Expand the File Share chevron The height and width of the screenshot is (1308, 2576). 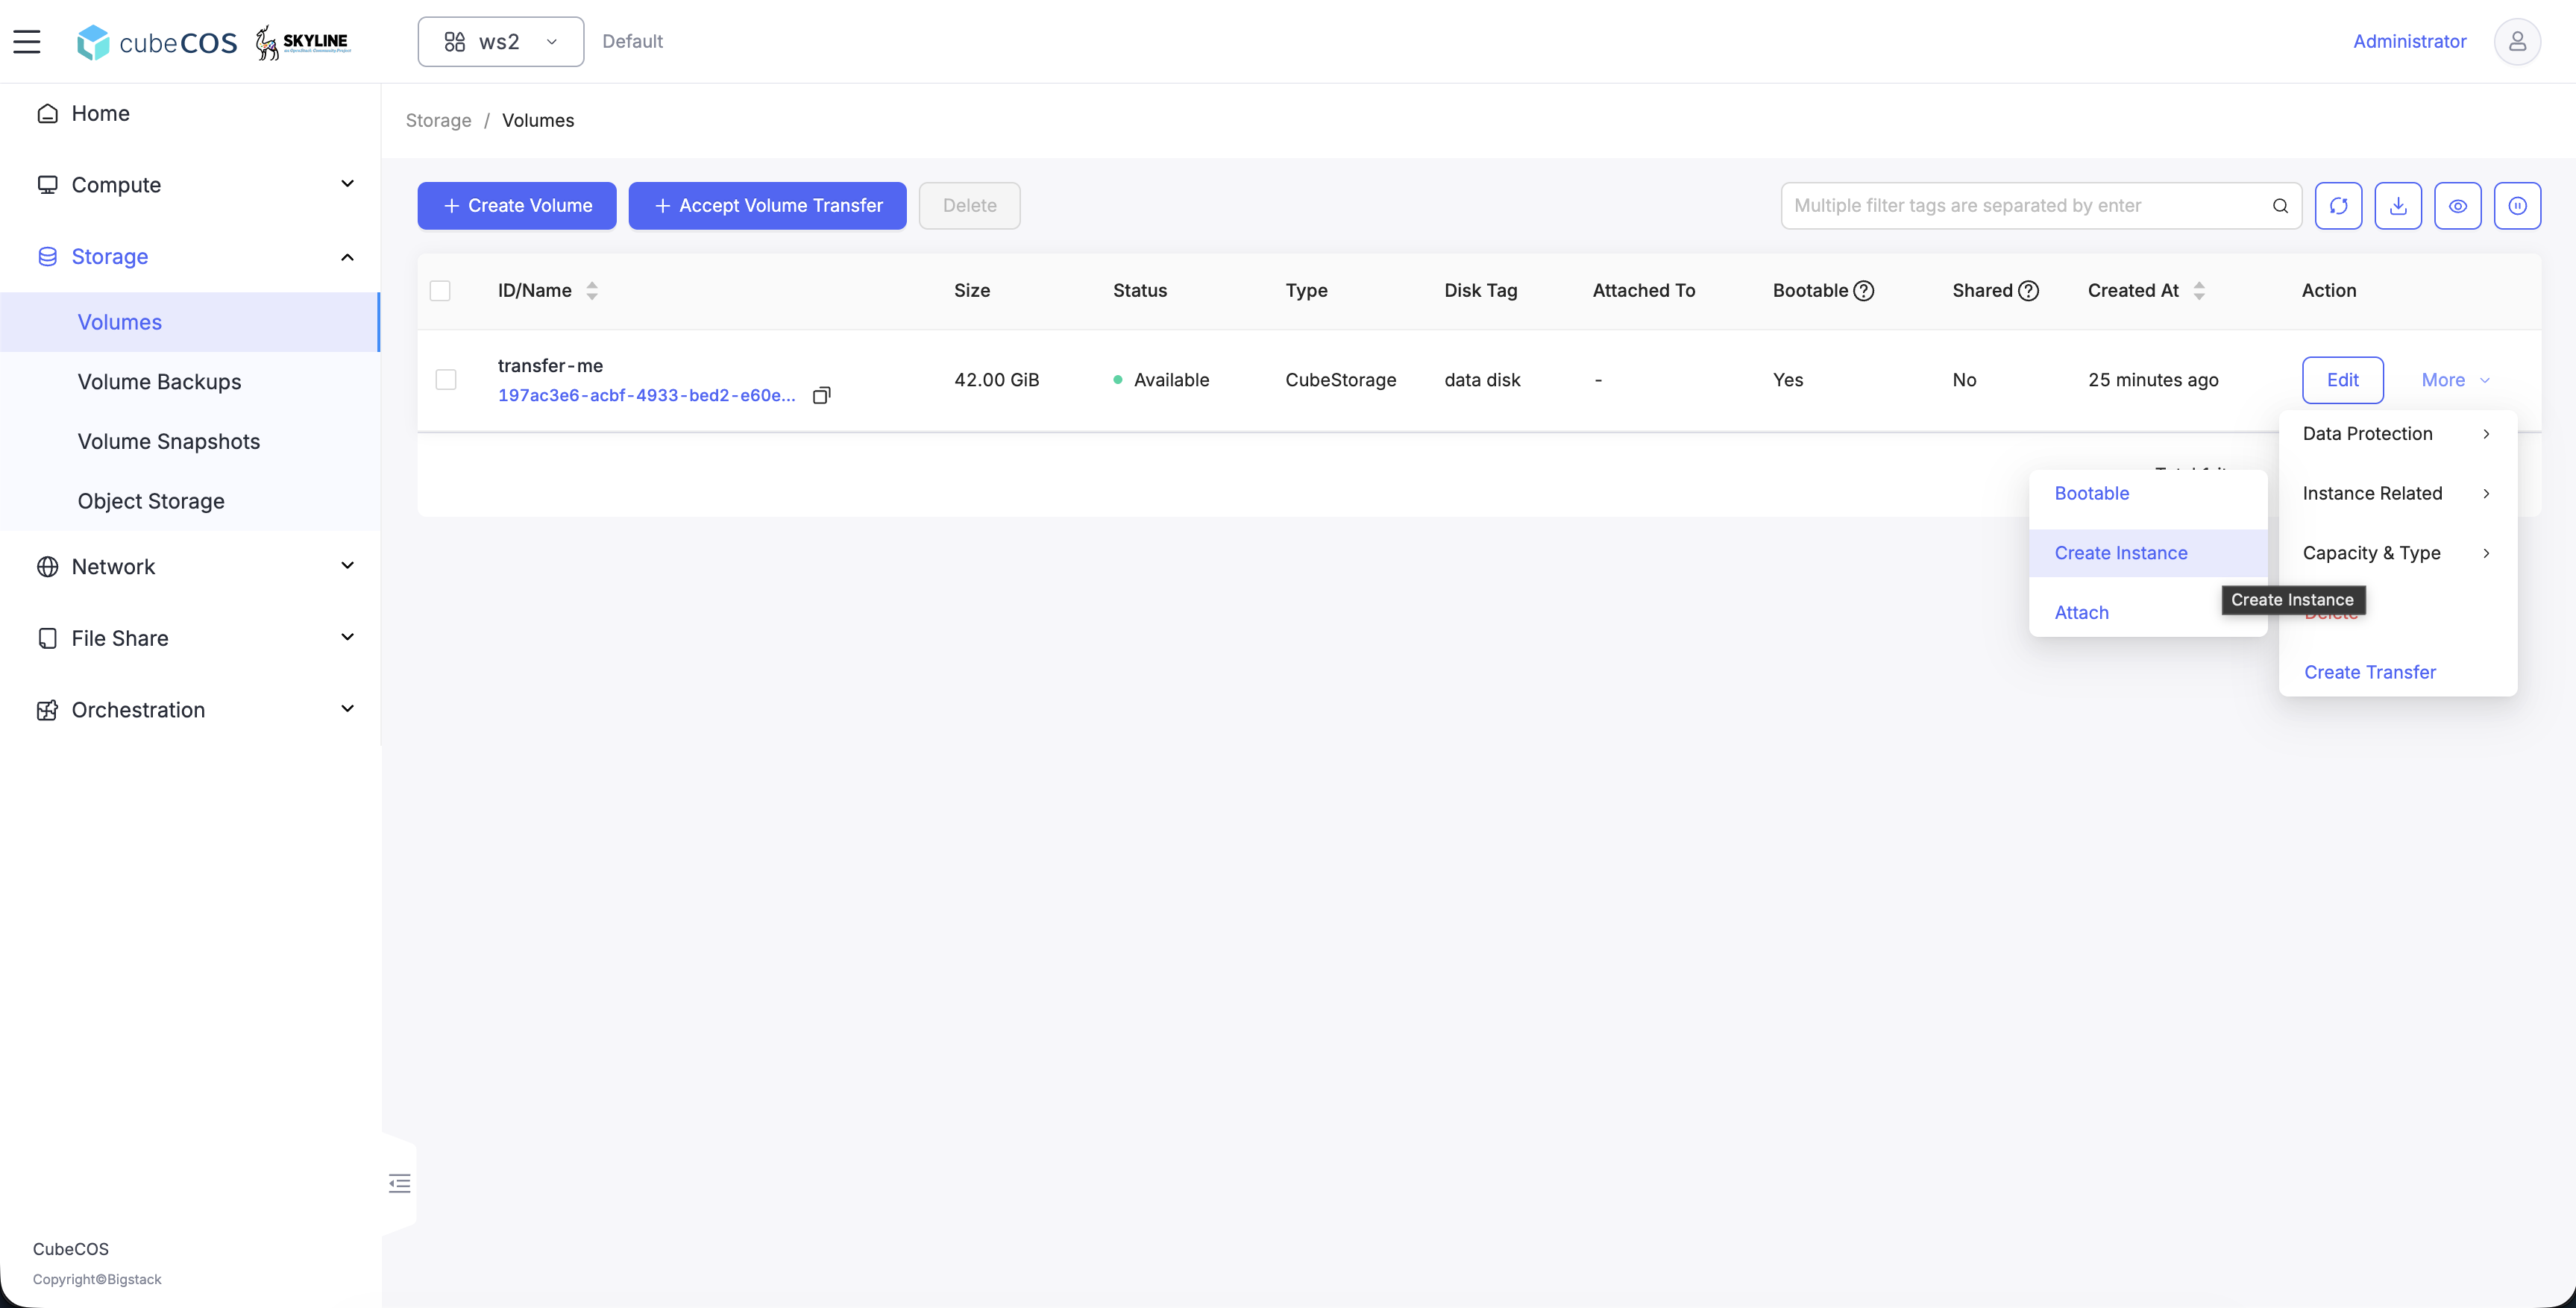coord(348,637)
